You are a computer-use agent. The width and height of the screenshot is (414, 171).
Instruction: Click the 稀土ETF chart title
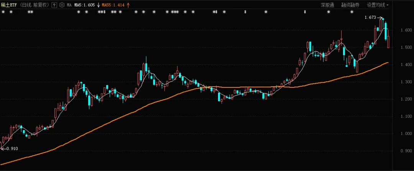(x=9, y=5)
